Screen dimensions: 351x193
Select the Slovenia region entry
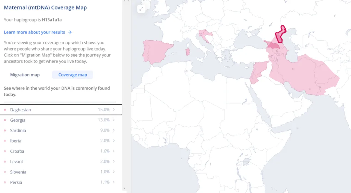click(x=18, y=172)
